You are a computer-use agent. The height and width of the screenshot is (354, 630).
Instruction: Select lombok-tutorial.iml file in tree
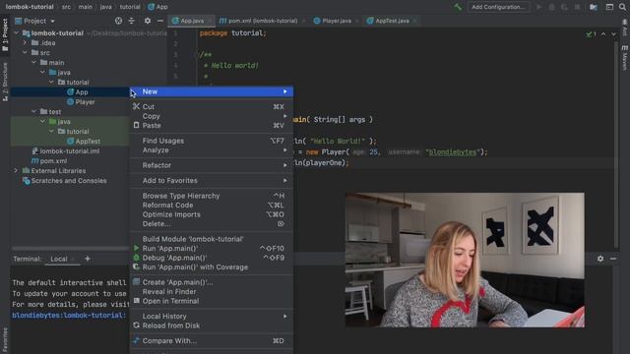point(66,151)
